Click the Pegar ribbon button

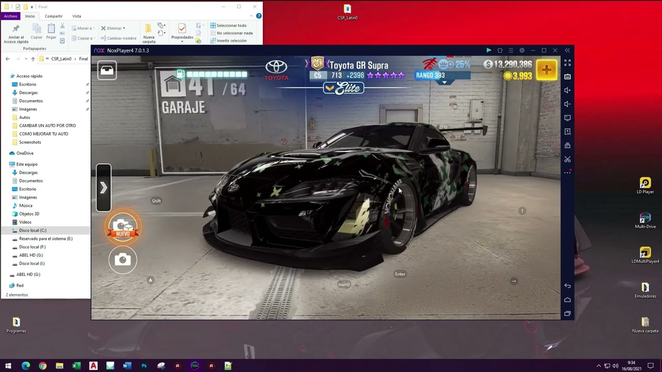point(51,32)
